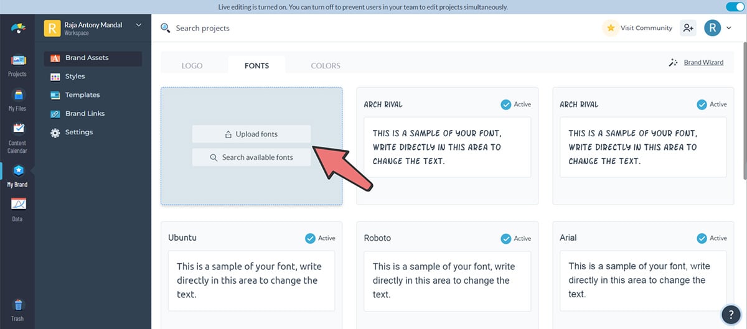Click the Upload fonts button
This screenshot has width=747, height=329.
[x=251, y=134]
